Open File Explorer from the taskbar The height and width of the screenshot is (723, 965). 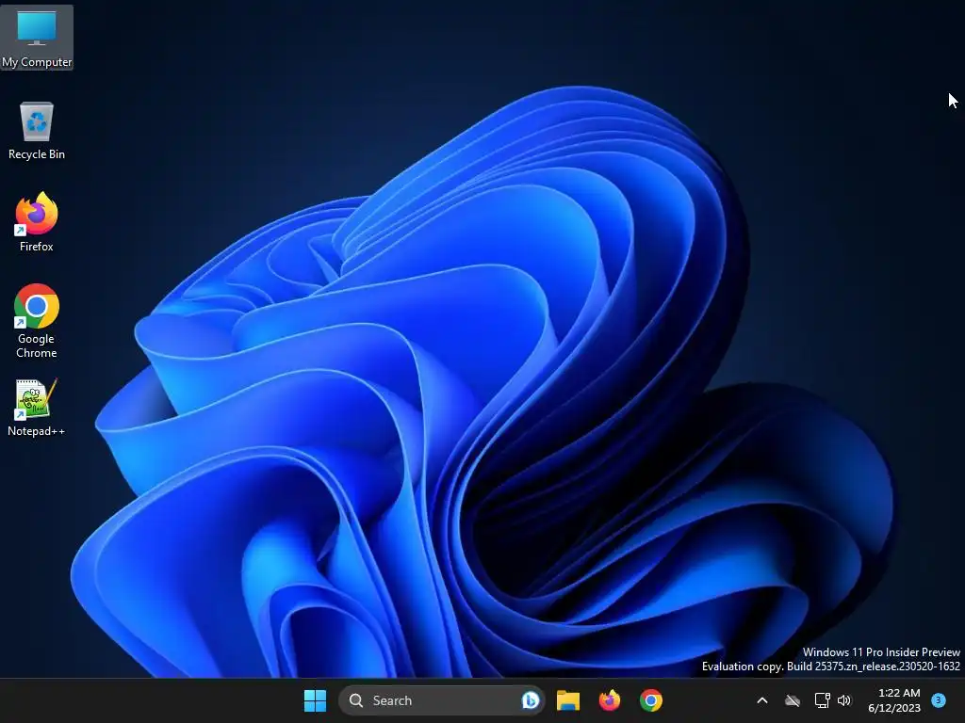pyautogui.click(x=568, y=700)
